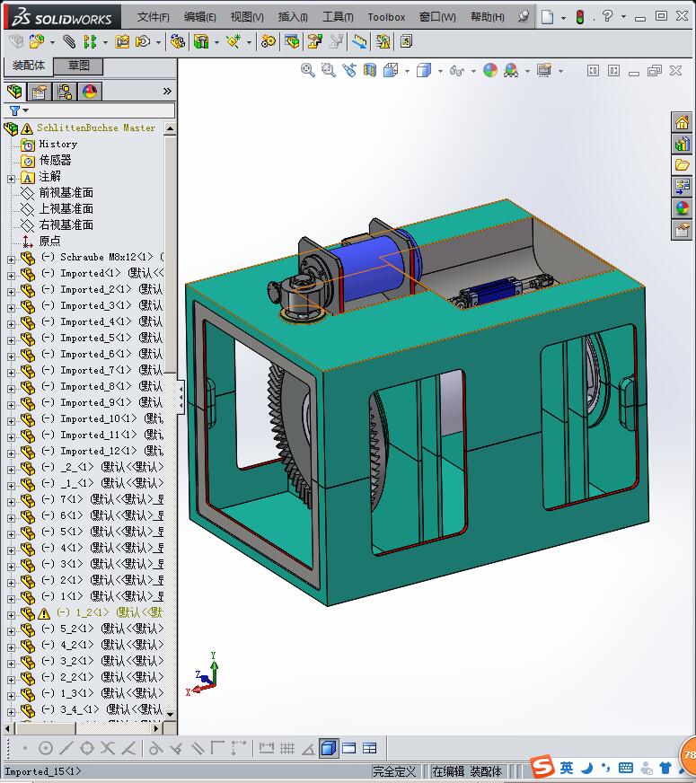This screenshot has height=783, width=696.
Task: Expand the Imported_5<1> component
Action: click(x=11, y=340)
